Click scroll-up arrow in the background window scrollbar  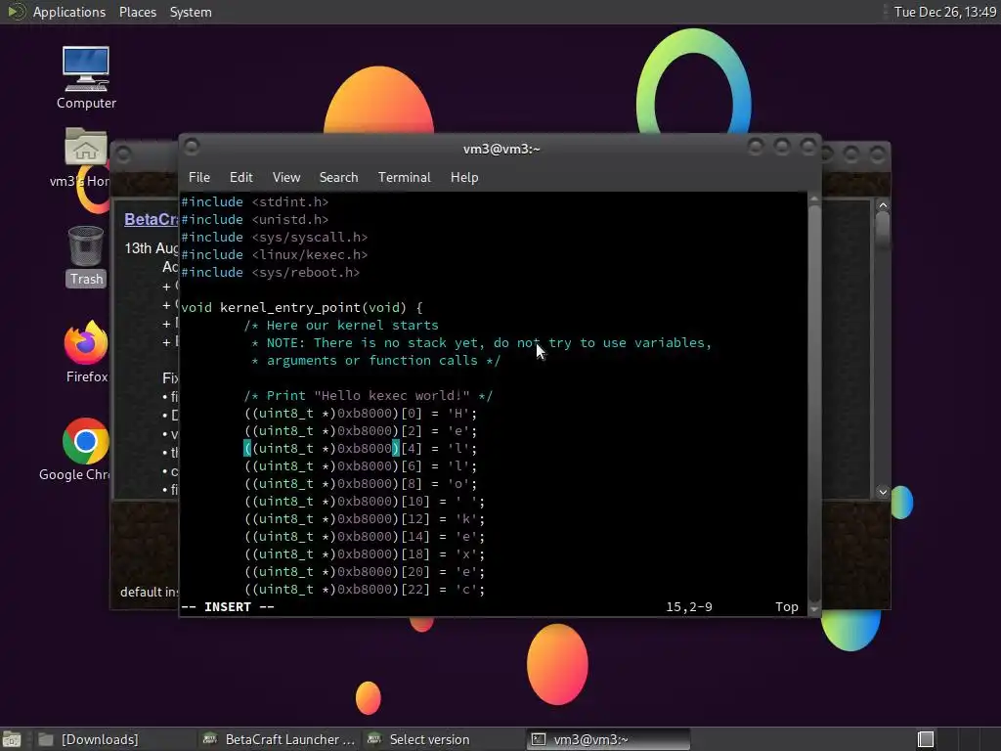tap(883, 205)
